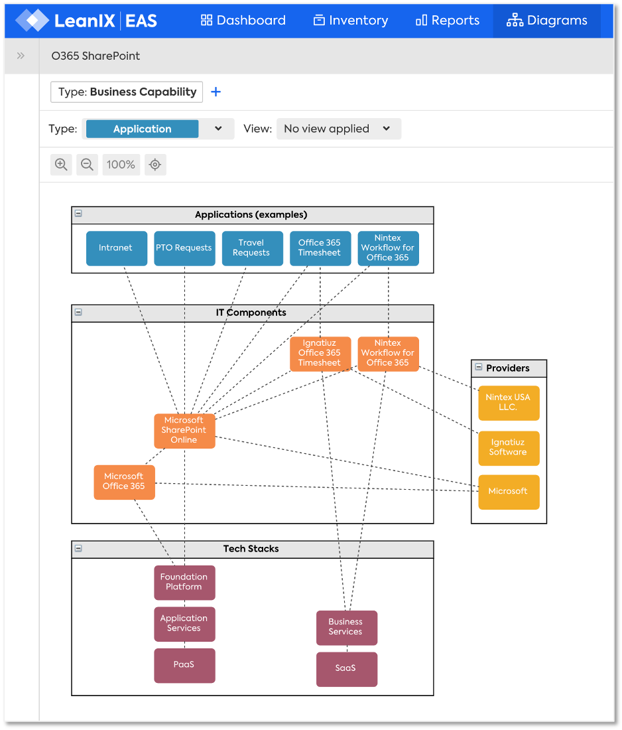Click the 100% zoom level button
The width and height of the screenshot is (622, 730).
(121, 165)
